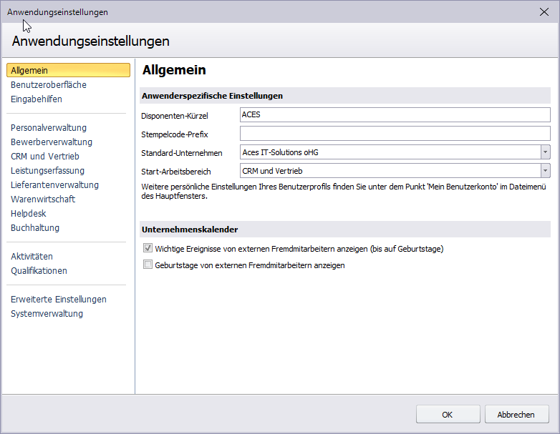Select Bewerberverwaltung in the sidebar

click(52, 142)
